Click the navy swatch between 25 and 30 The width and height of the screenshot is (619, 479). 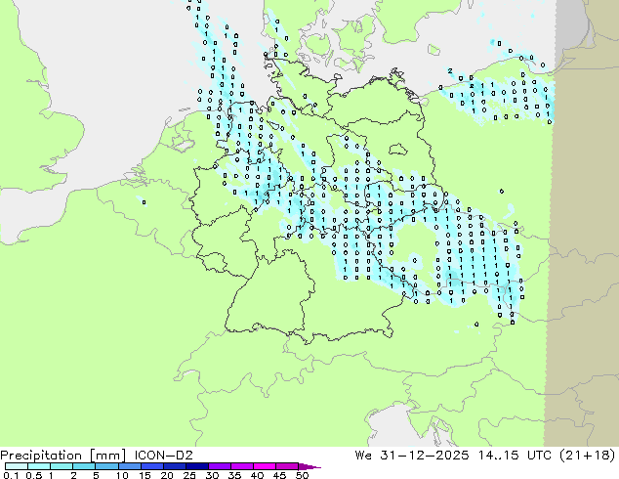click(x=197, y=466)
